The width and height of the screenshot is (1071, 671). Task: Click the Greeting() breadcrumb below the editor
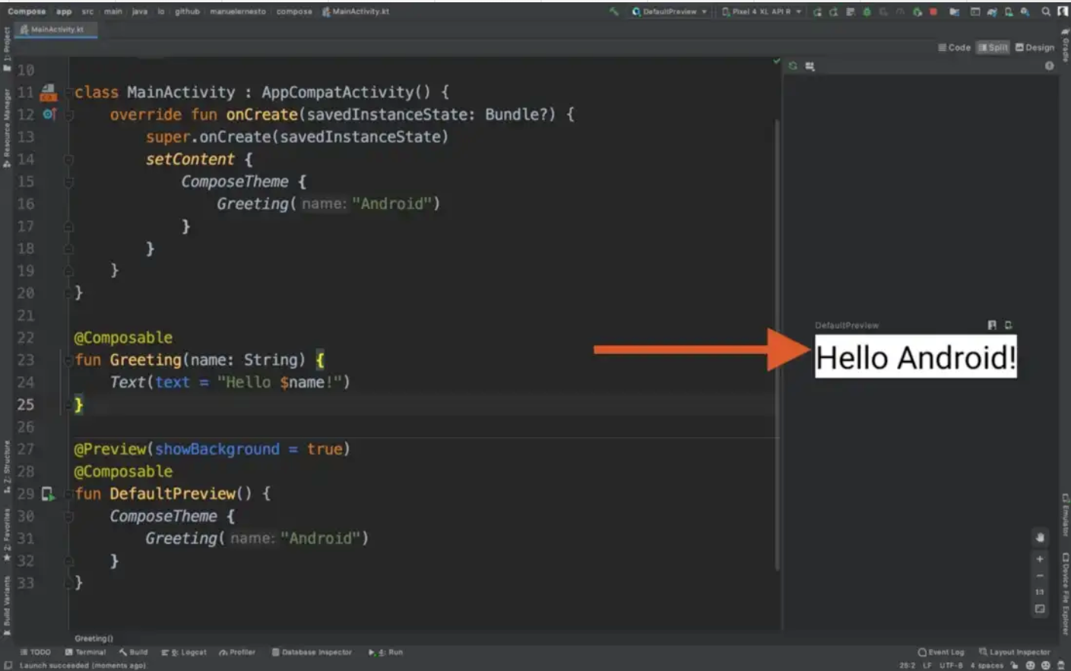click(x=93, y=638)
